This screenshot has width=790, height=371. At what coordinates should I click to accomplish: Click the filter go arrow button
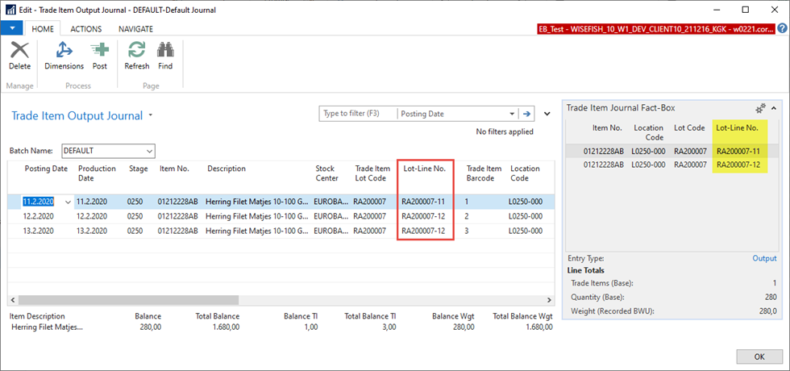(x=528, y=114)
